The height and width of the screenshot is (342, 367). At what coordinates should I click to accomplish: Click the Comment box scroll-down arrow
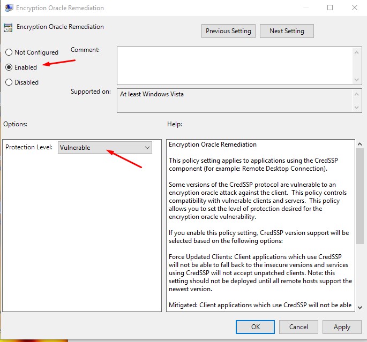[357, 79]
